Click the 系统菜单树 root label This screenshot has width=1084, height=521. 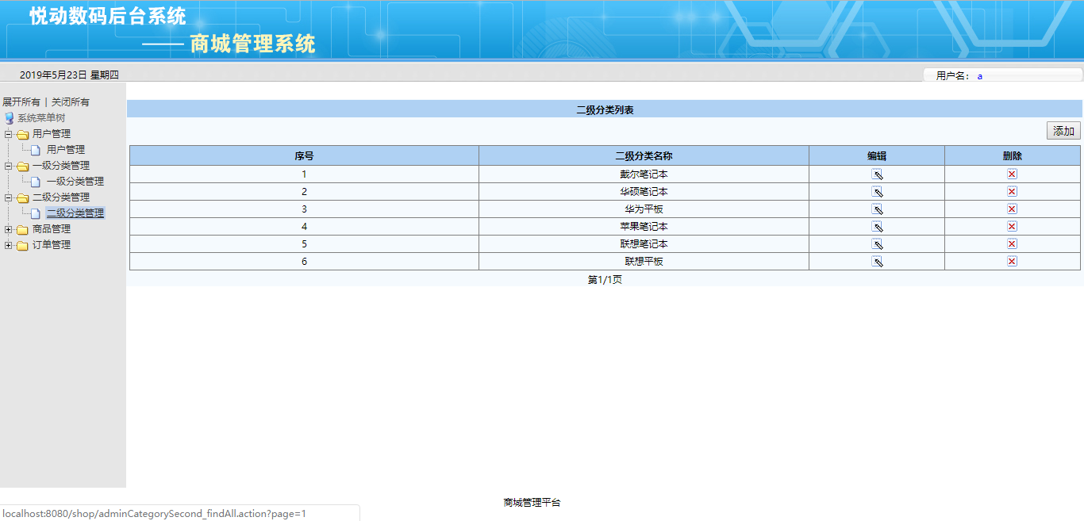pos(41,118)
